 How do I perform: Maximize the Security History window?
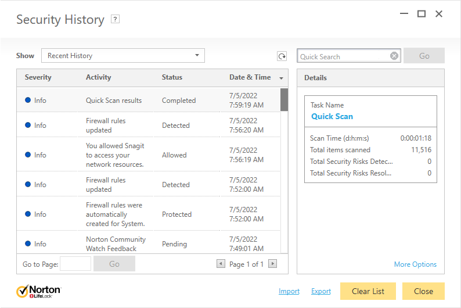(x=422, y=14)
